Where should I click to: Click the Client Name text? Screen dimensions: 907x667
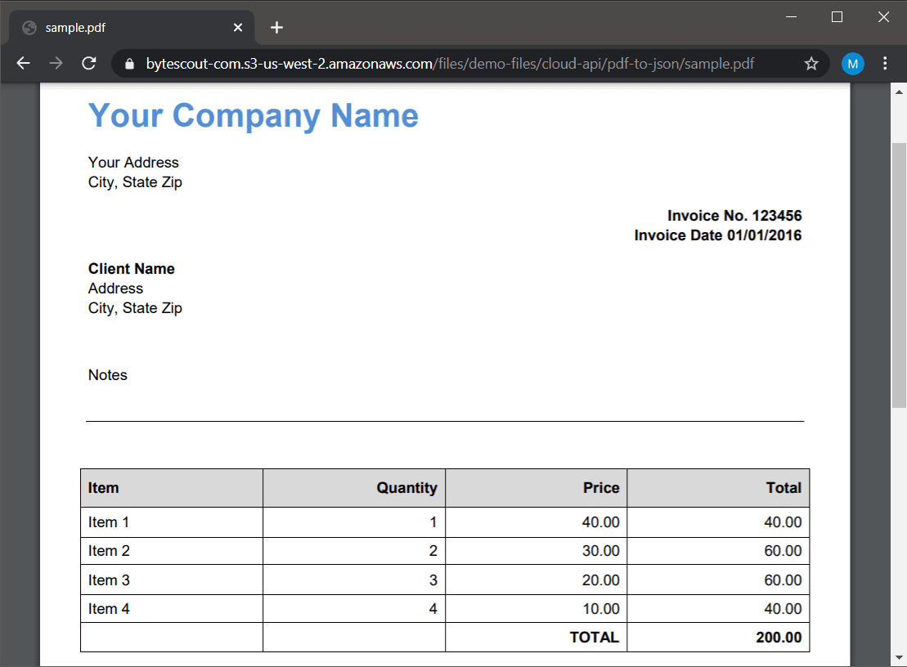[131, 268]
